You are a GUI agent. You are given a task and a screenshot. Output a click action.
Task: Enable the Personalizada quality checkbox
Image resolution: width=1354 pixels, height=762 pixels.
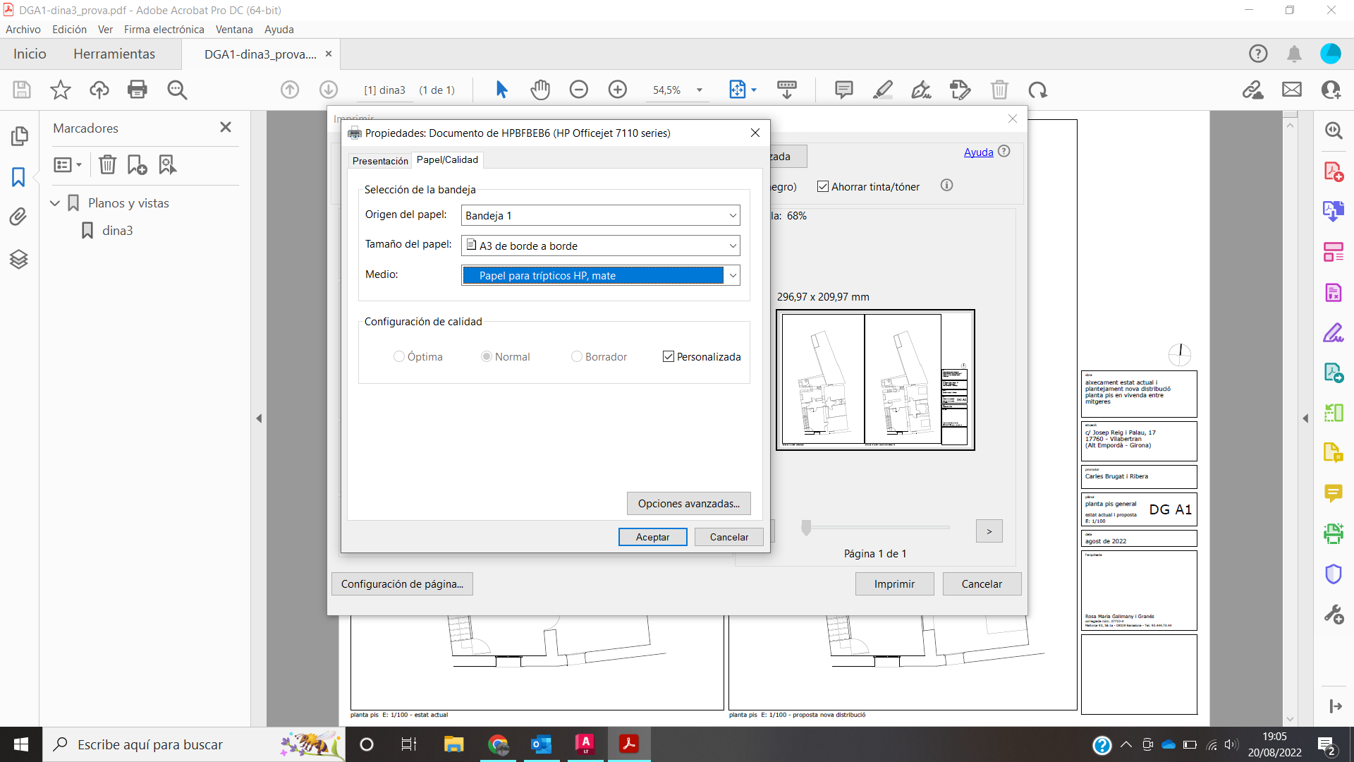669,356
